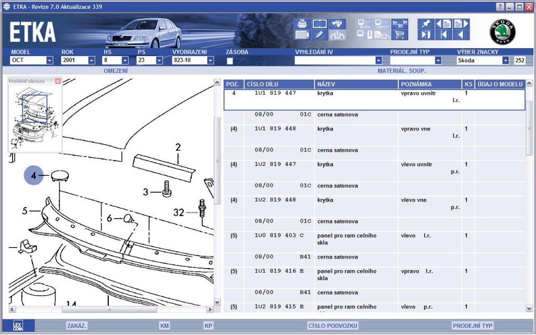Viewport: 536px width, 335px height.
Task: Click the CÍSLO PODVOZKU status bar field
Action: coord(333,326)
